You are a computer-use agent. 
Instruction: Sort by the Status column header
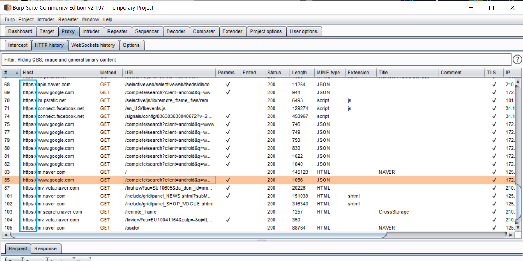click(277, 72)
